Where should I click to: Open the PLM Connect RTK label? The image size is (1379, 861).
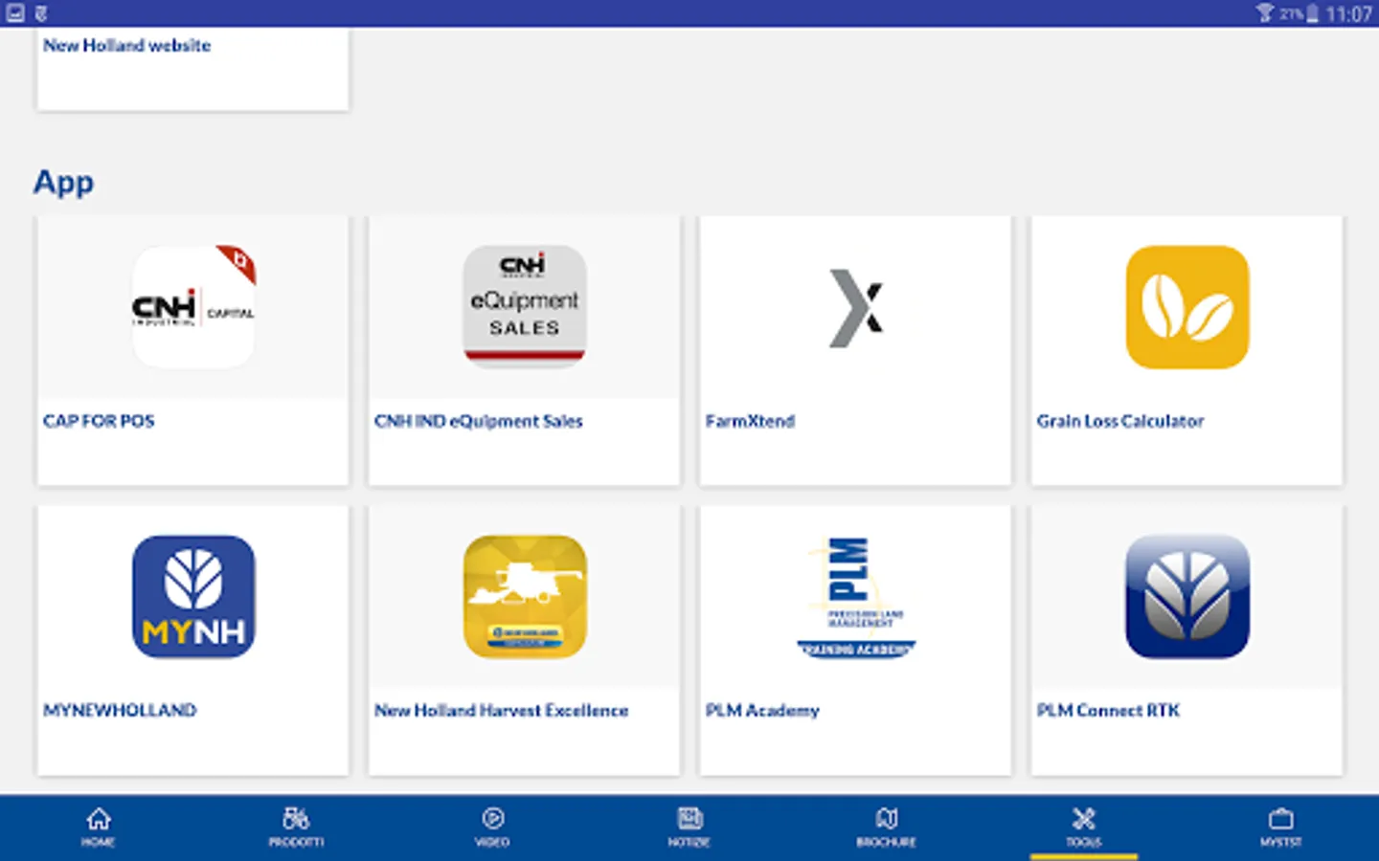1108,710
